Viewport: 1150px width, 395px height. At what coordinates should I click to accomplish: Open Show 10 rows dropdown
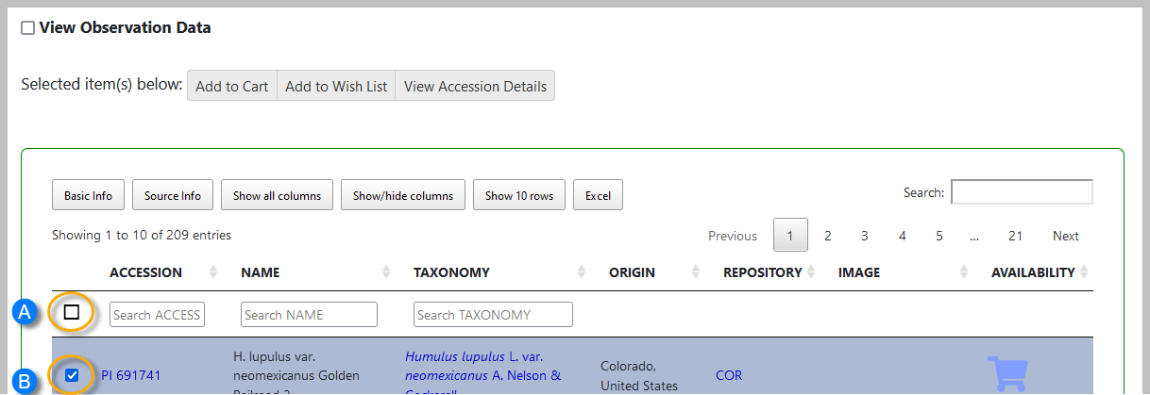[518, 196]
